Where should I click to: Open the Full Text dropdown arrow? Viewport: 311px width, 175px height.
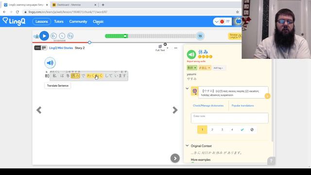point(168,48)
